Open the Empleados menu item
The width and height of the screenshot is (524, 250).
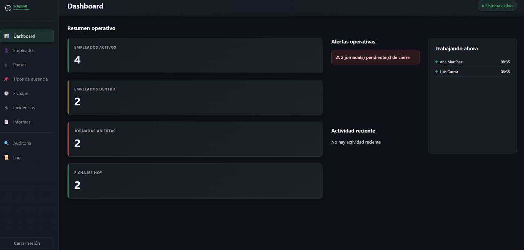(x=27, y=50)
